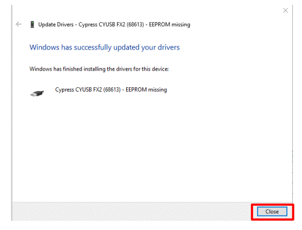Image resolution: width=302 pixels, height=230 pixels.
Task: Select the Cypress CYUSB FX2 device name below heading
Action: pos(111,89)
